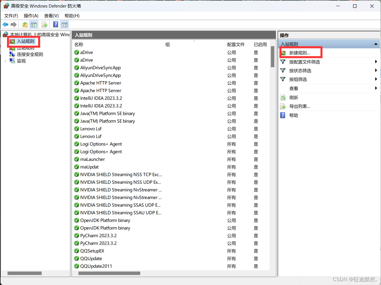Expand the 监视 tree node chevron

tap(5, 61)
